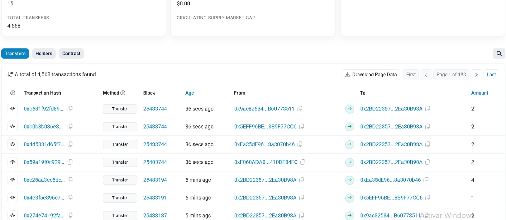Sort by Amount column header
Viewport: 506px width, 220px height.
click(480, 93)
